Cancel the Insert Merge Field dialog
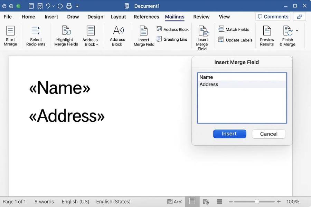This screenshot has width=311, height=207. (x=268, y=134)
